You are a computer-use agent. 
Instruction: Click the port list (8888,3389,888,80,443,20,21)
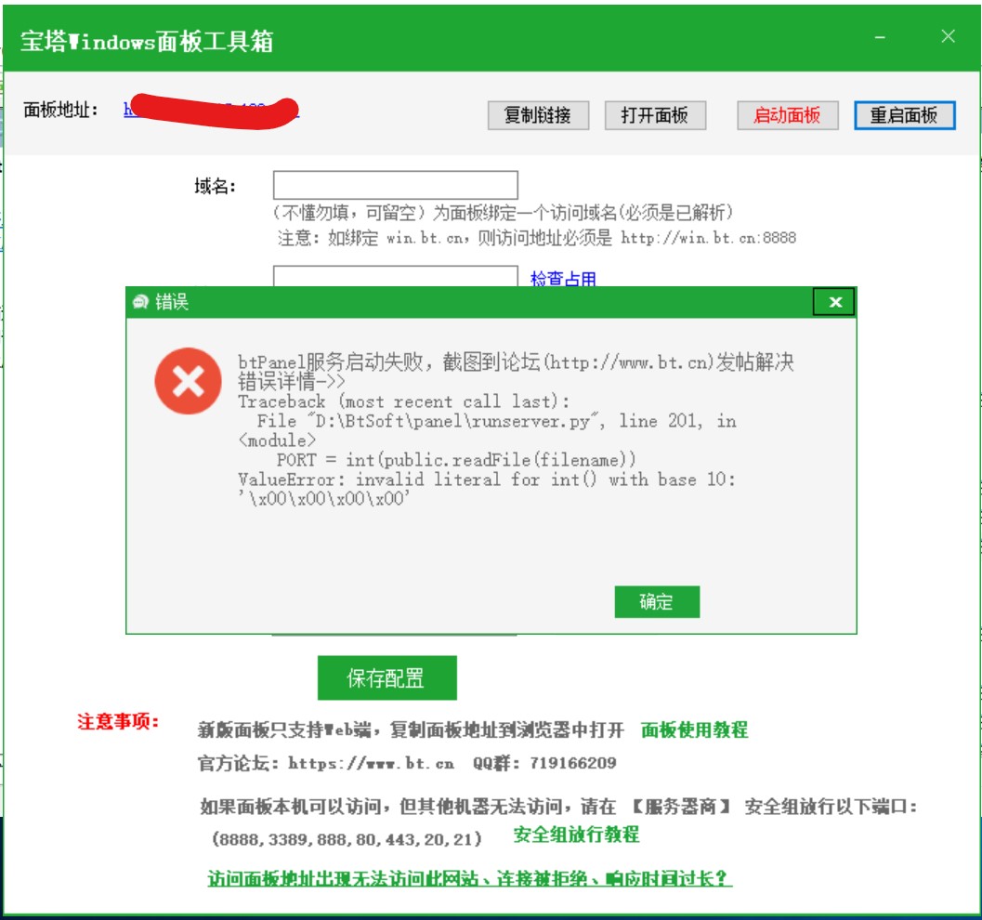point(347,839)
